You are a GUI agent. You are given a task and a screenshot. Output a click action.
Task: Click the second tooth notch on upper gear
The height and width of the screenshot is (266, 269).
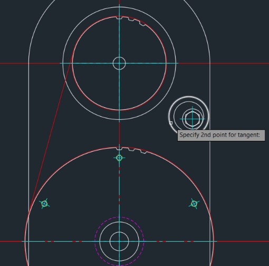131,19
